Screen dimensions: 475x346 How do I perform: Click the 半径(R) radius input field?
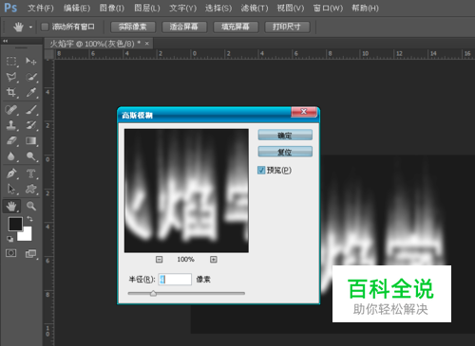[x=175, y=280]
